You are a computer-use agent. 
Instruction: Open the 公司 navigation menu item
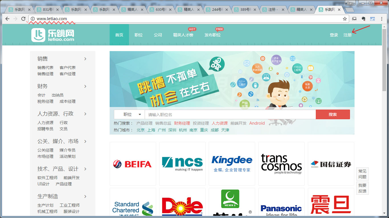pyautogui.click(x=158, y=35)
